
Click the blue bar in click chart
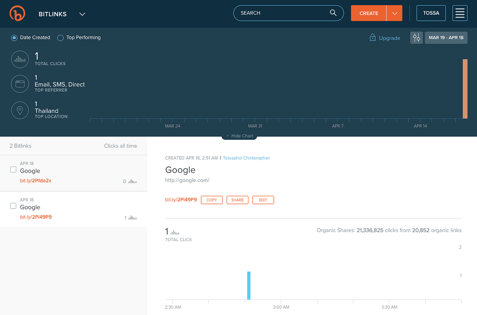[x=249, y=285]
